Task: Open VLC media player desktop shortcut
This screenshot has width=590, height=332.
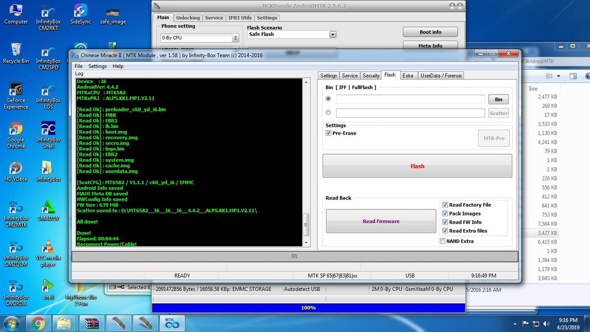Action: (48, 253)
